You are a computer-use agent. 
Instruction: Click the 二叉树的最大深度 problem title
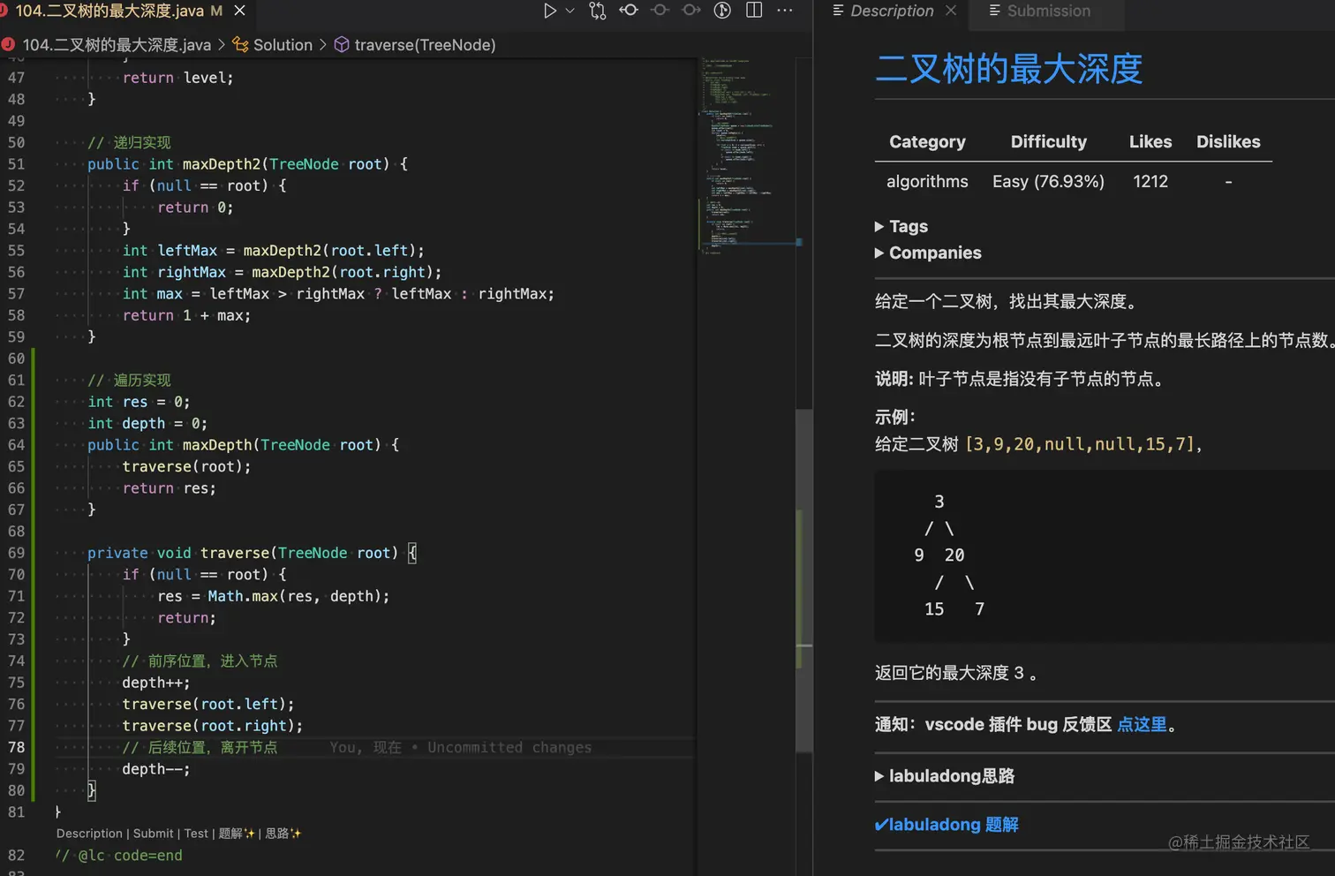point(1008,69)
